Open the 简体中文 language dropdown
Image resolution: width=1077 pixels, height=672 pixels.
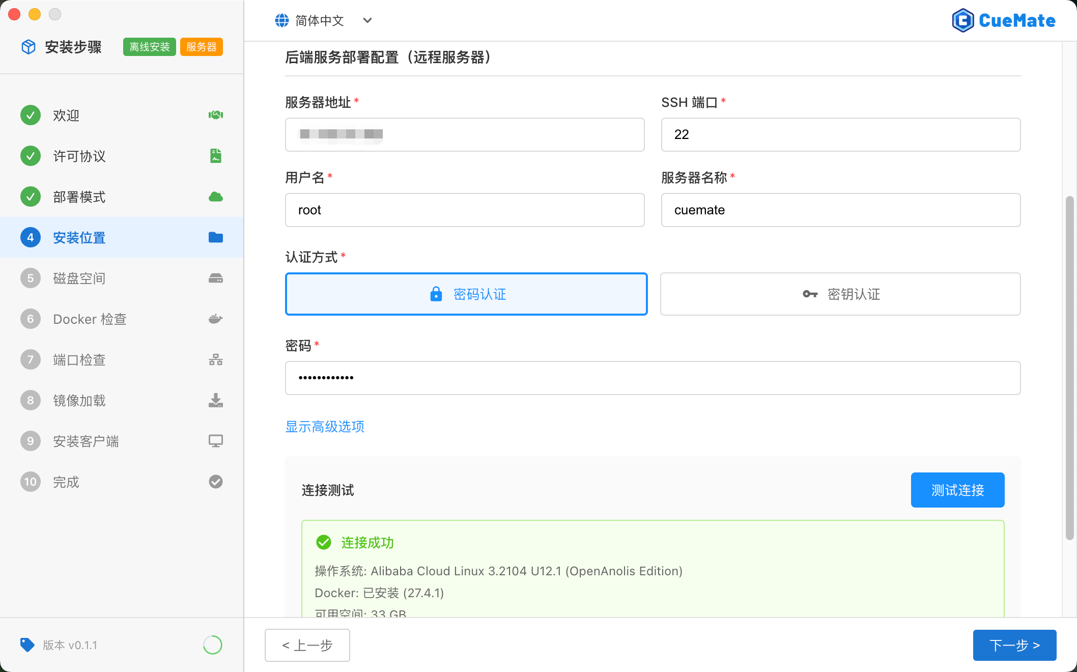[320, 20]
